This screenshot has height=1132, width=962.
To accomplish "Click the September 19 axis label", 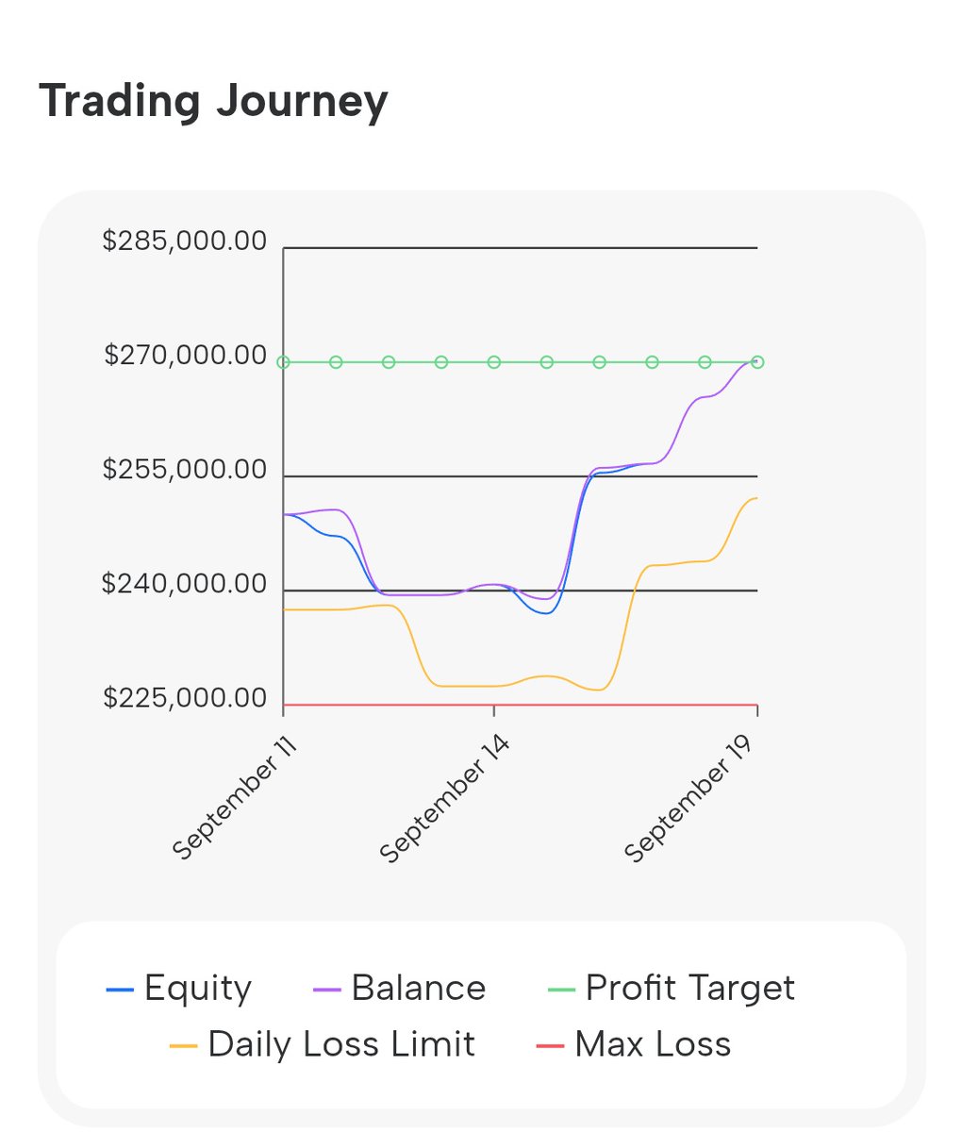I will coord(689,801).
